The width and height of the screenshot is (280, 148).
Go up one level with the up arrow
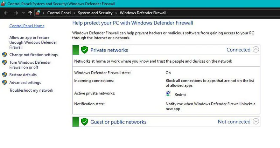pyautogui.click(x=30, y=13)
